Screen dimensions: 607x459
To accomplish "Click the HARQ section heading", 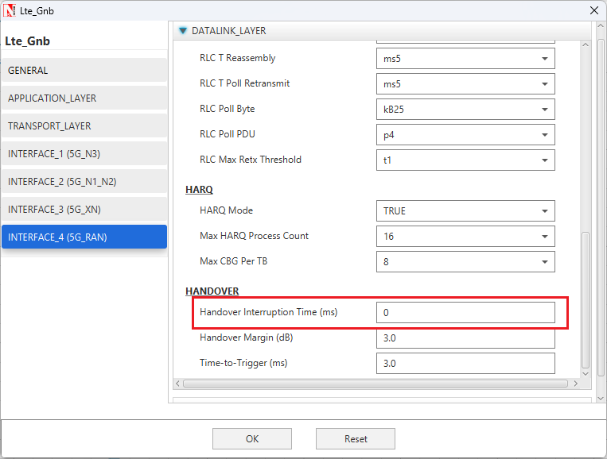I will click(x=199, y=190).
